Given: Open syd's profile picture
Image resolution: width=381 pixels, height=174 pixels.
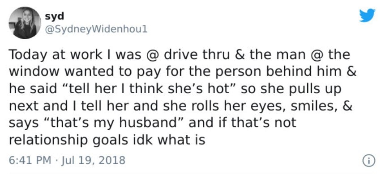Looking at the screenshot, I should [25, 23].
